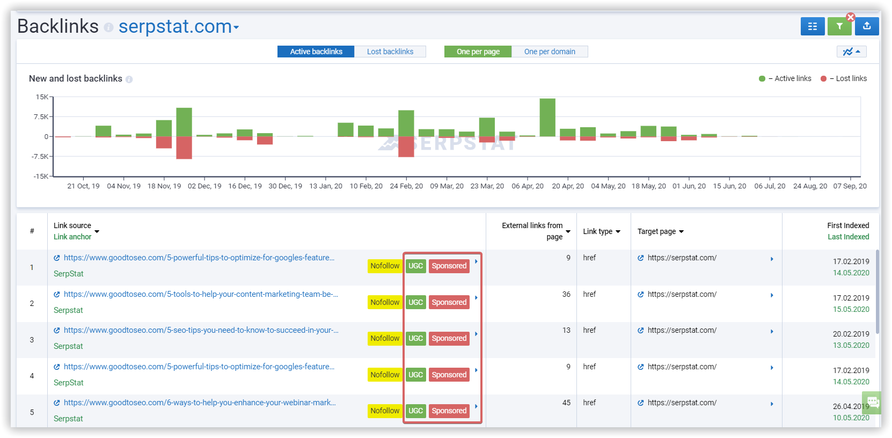Toggle Lost links legend red dot
This screenshot has height=438, width=892.
823,79
